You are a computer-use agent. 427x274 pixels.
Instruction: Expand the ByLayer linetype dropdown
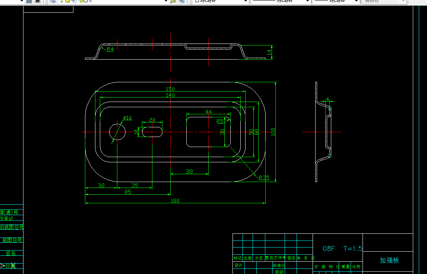[x=307, y=1]
